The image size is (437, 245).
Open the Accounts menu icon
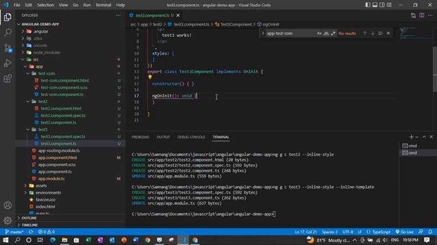point(8,206)
